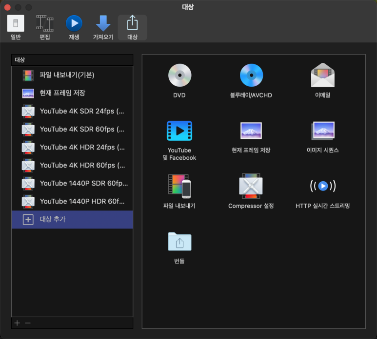Select the 블루레이/AVCHD disc icon
Screen dimensions: 377x339
point(251,75)
